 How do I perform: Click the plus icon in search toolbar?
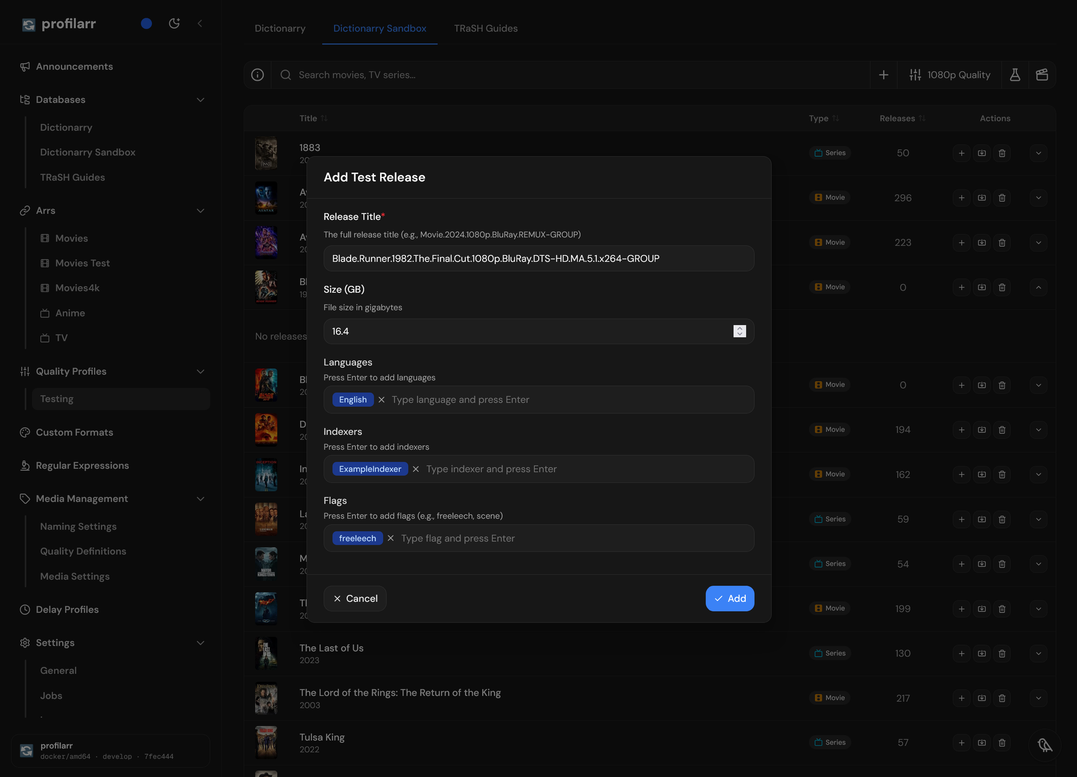[x=883, y=75]
